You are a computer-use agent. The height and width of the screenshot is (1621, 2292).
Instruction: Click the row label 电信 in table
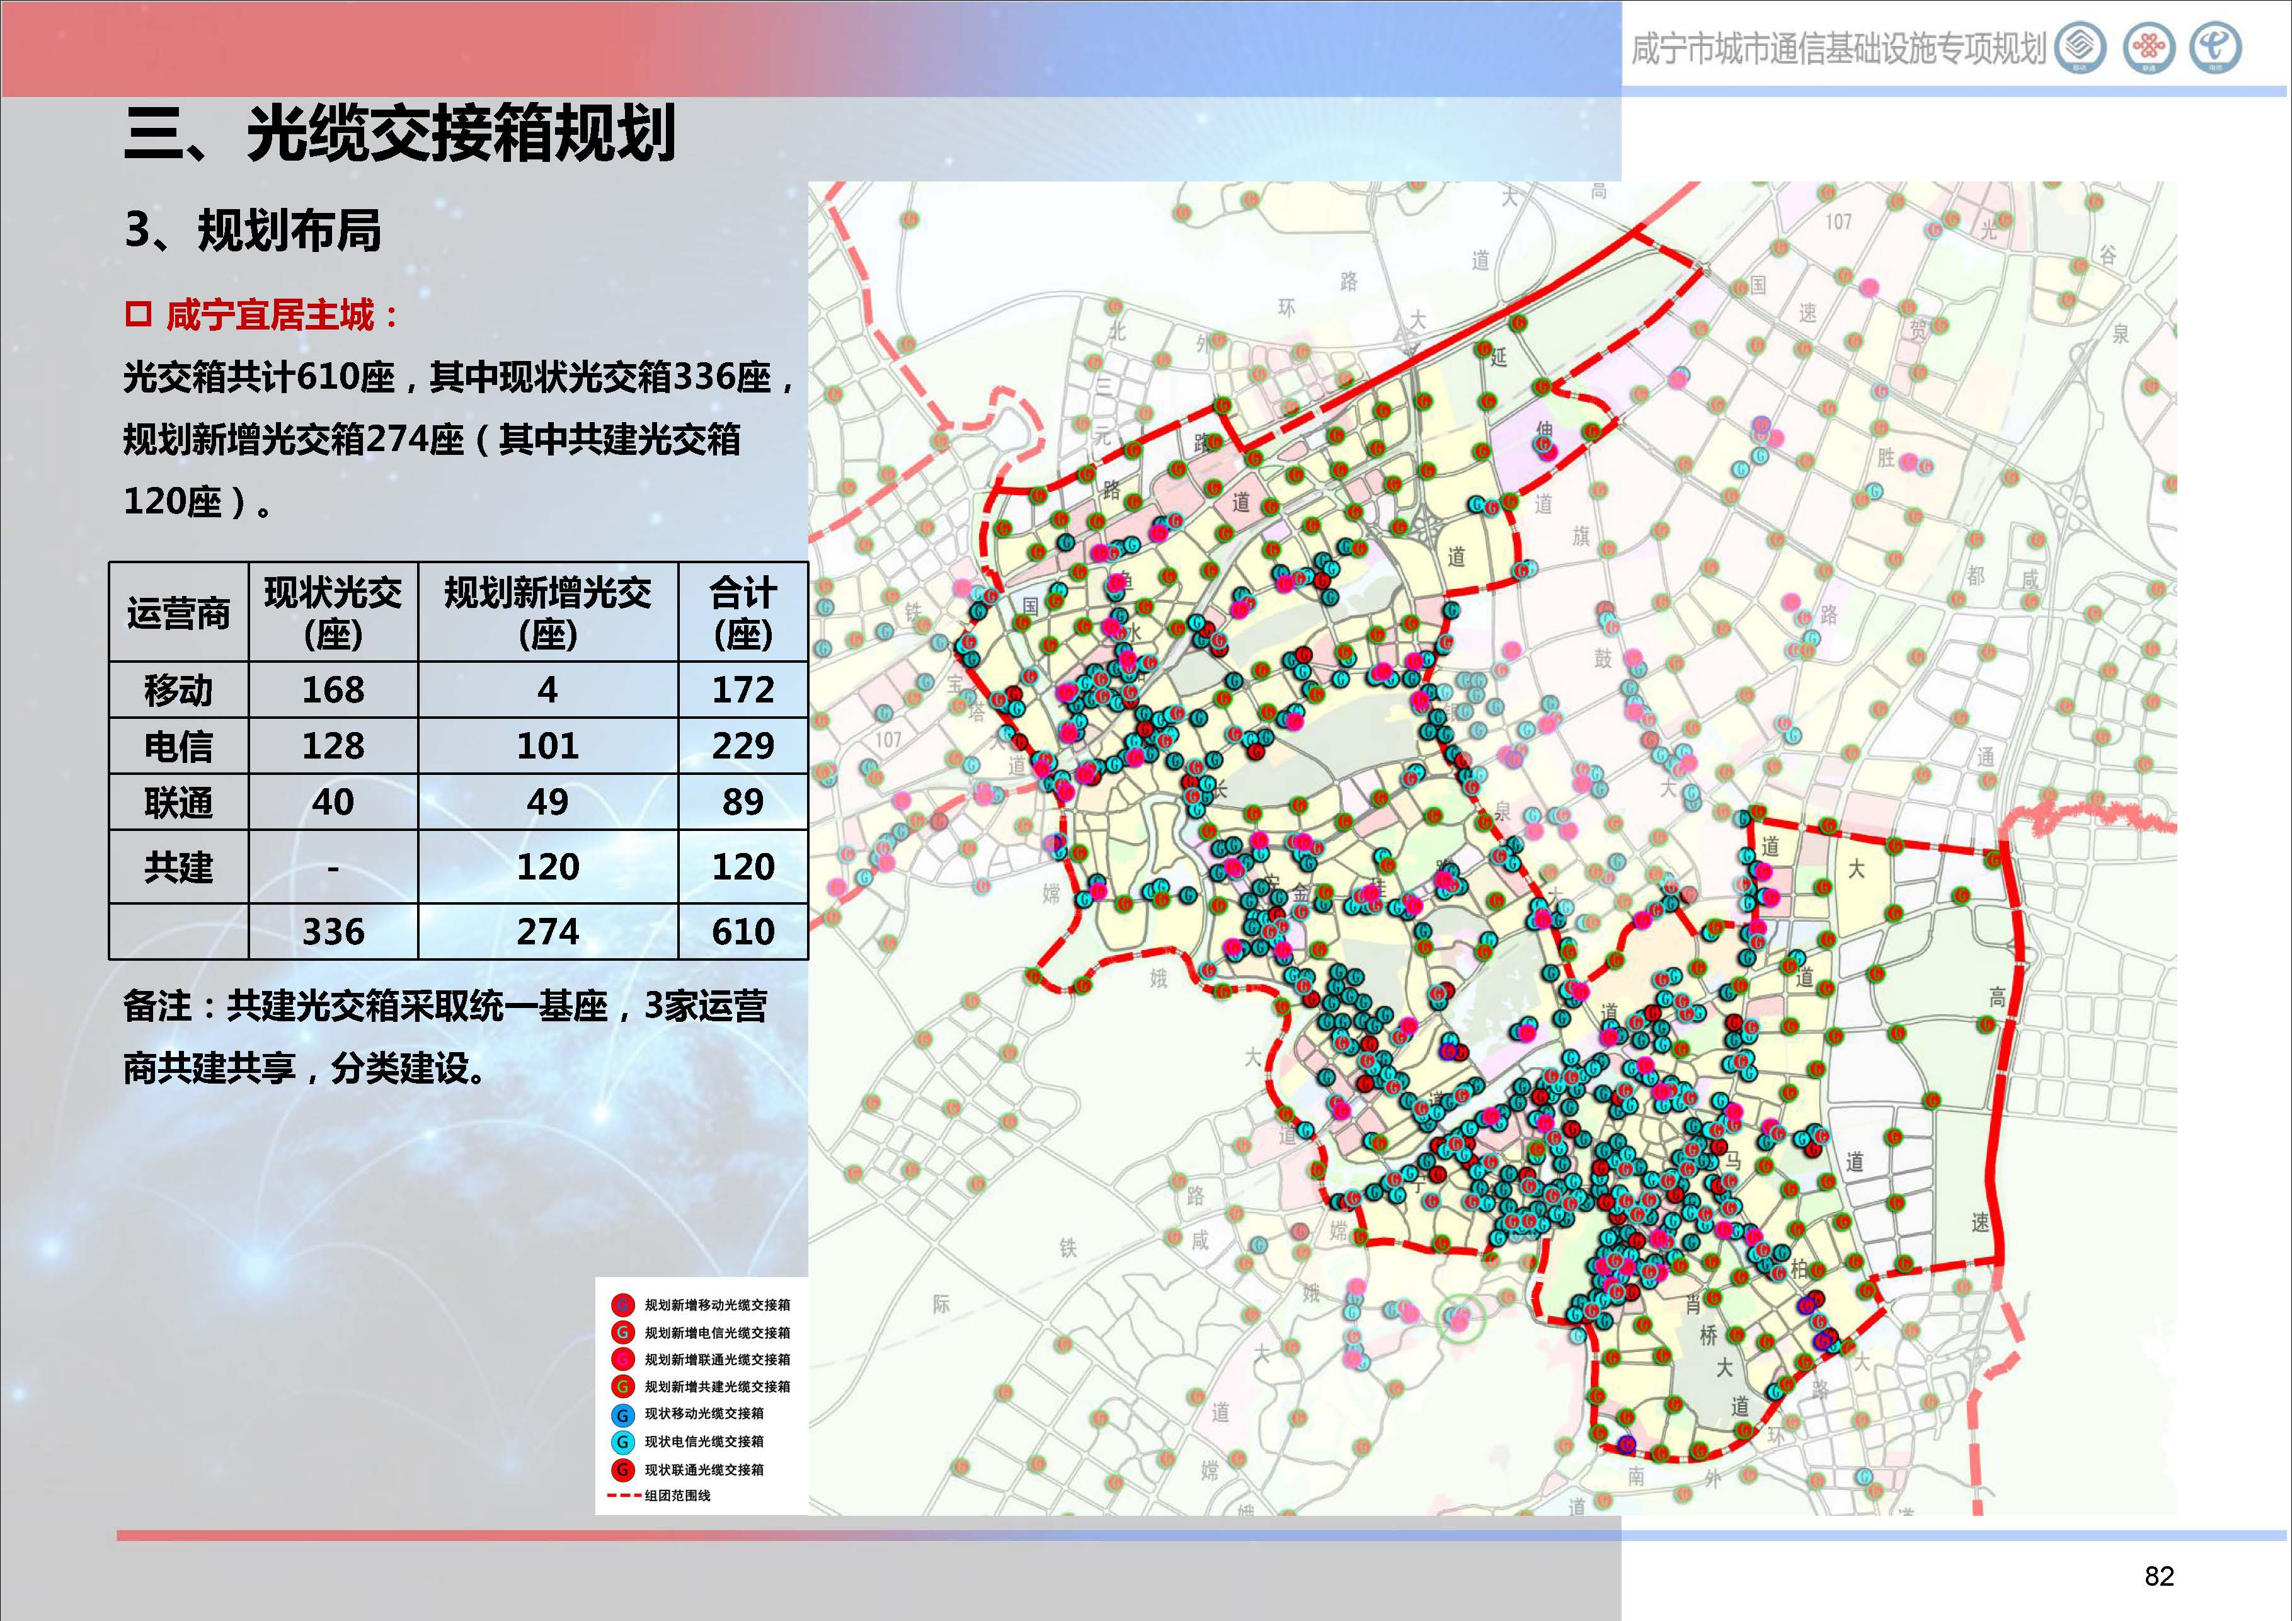[179, 746]
